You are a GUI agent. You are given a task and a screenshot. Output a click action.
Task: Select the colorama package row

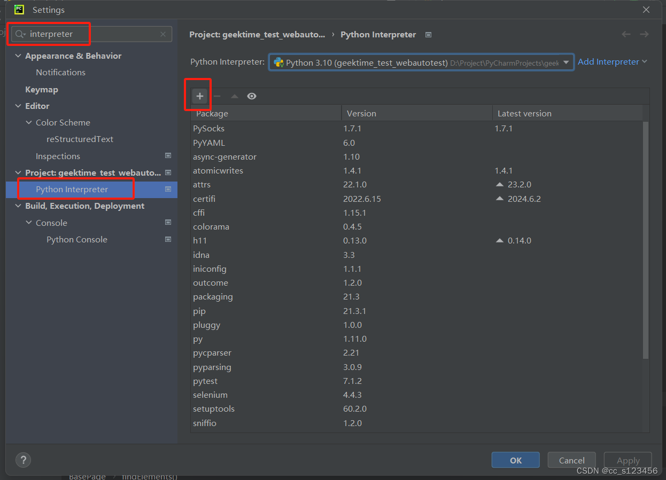pos(417,226)
